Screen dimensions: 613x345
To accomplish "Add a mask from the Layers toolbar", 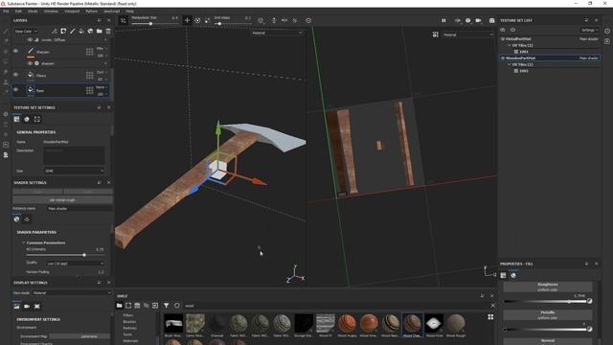I will point(63,31).
